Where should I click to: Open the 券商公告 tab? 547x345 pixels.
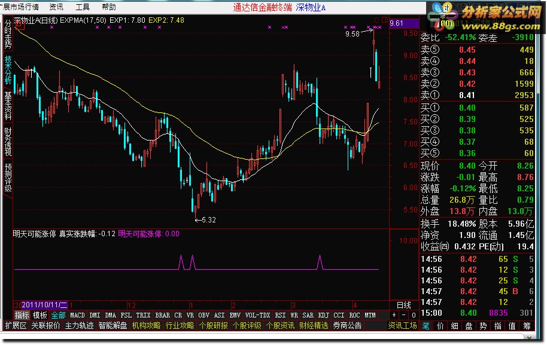pyautogui.click(x=347, y=326)
